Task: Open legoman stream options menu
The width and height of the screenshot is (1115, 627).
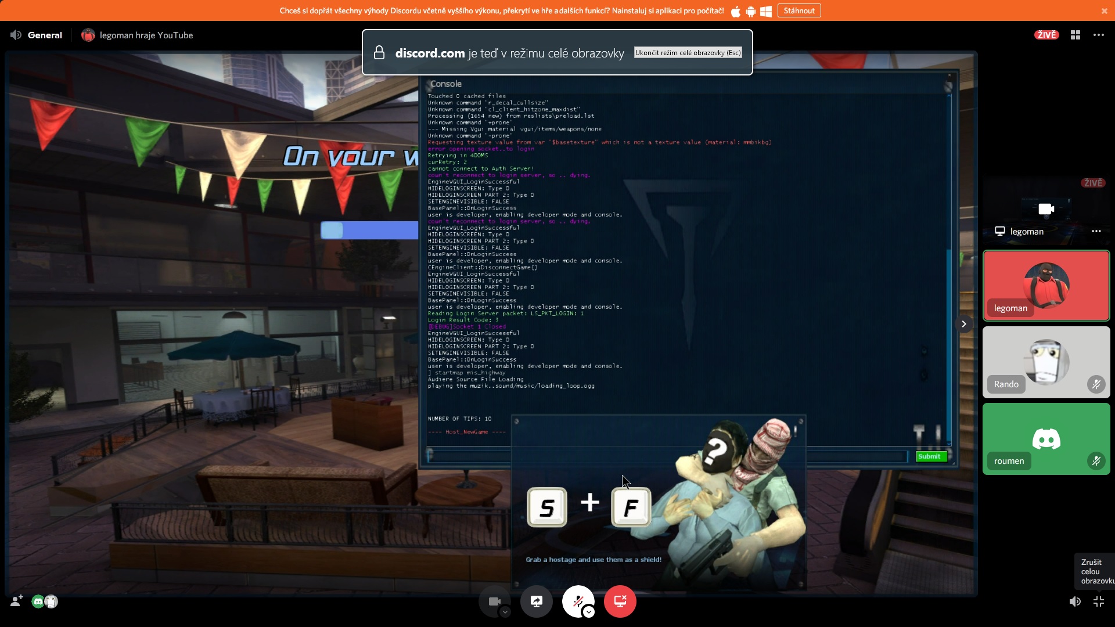Action: pos(1096,231)
